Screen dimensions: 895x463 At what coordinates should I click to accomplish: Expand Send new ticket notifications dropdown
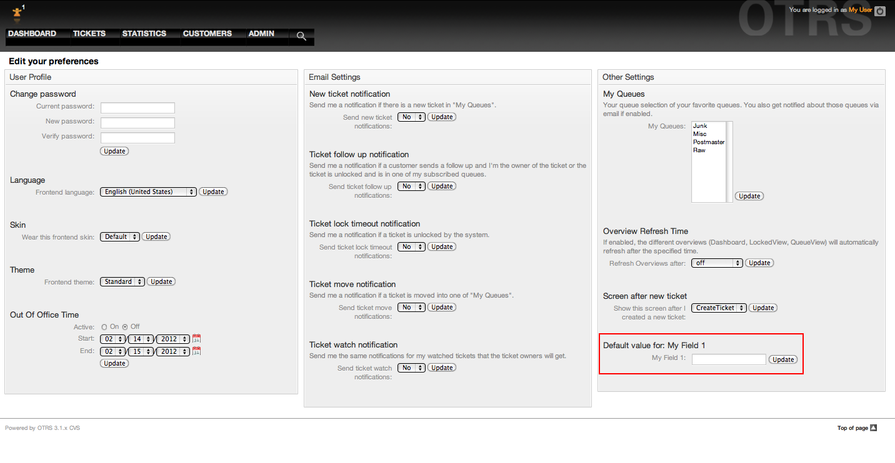[x=411, y=117]
